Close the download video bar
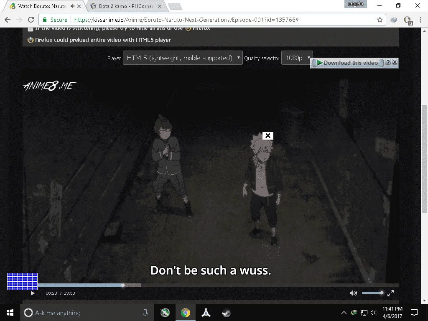The image size is (428, 321). click(395, 62)
